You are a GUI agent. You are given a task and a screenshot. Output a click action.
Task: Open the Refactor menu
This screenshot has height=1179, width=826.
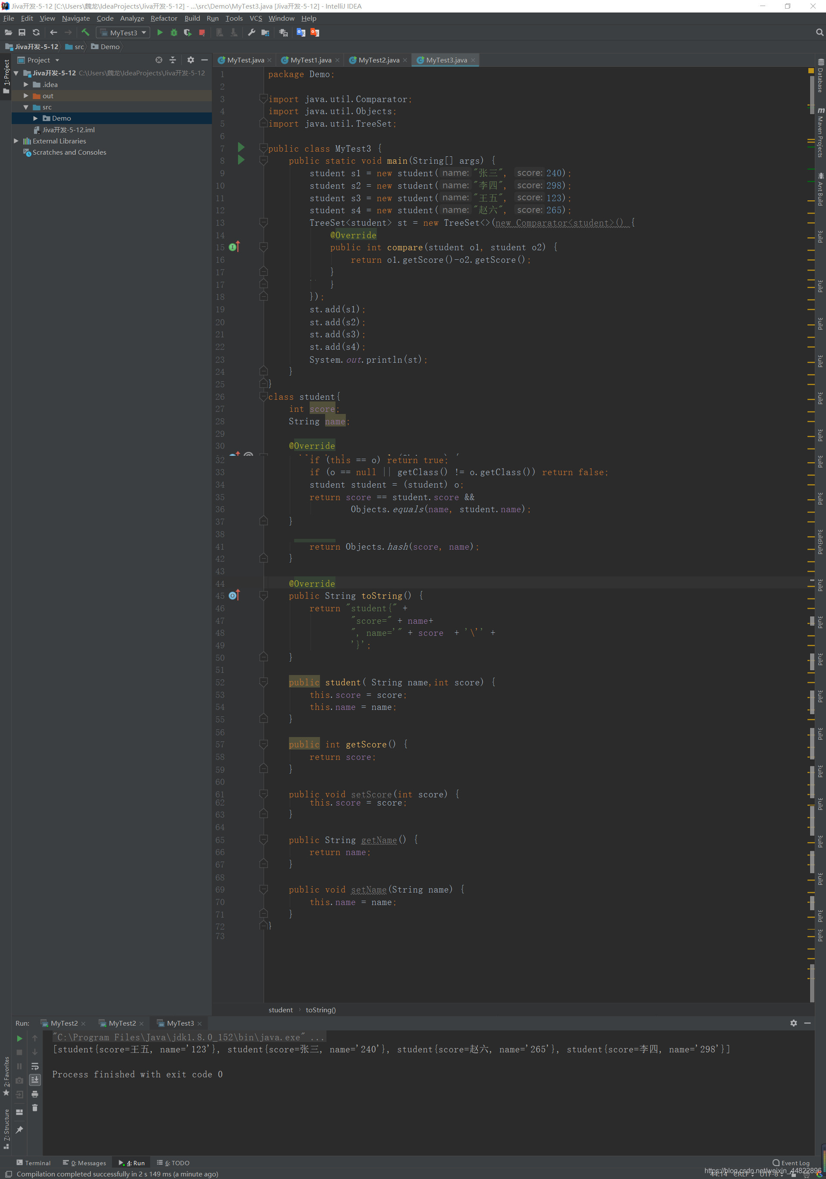[x=164, y=19]
